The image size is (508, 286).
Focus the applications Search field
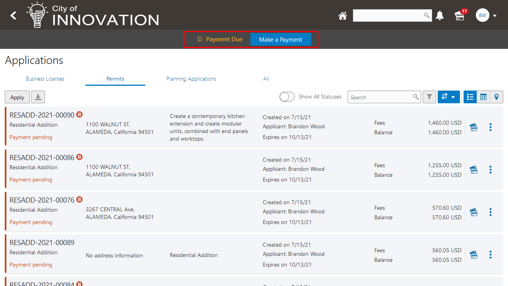tap(380, 97)
